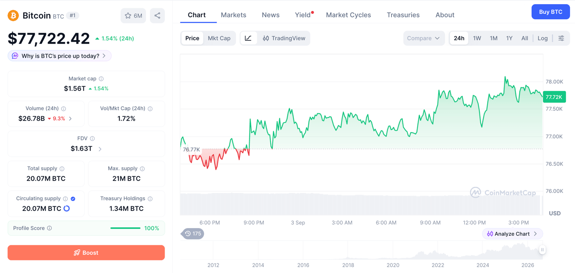The width and height of the screenshot is (575, 273).
Task: Click the history clock badge showing 175
Action: click(x=193, y=234)
